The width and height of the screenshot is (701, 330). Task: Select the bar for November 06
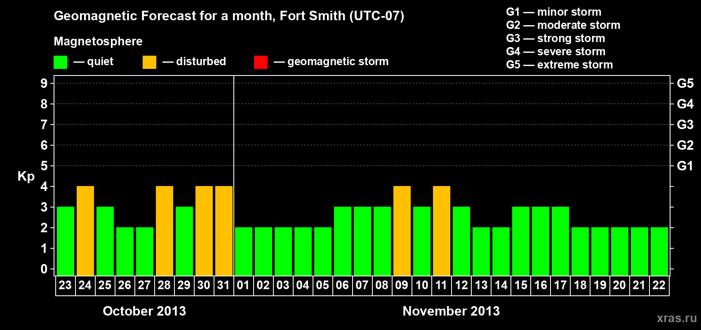(x=343, y=241)
